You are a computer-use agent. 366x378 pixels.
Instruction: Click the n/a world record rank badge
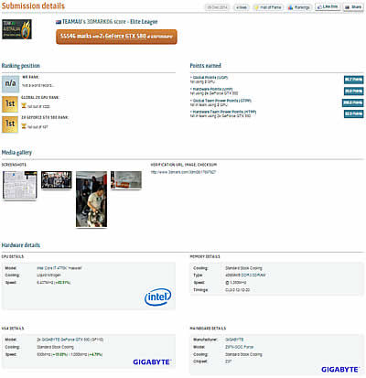pyautogui.click(x=10, y=83)
